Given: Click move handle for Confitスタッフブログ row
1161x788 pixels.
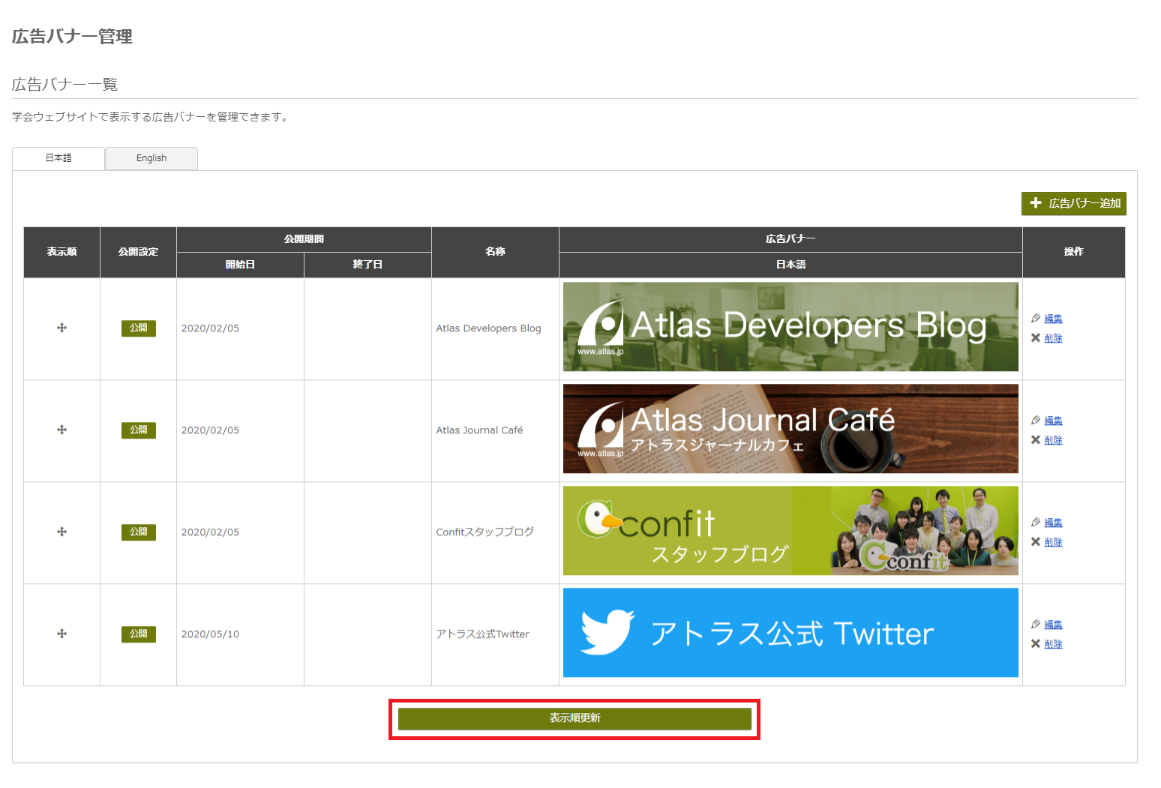Looking at the screenshot, I should pyautogui.click(x=62, y=532).
